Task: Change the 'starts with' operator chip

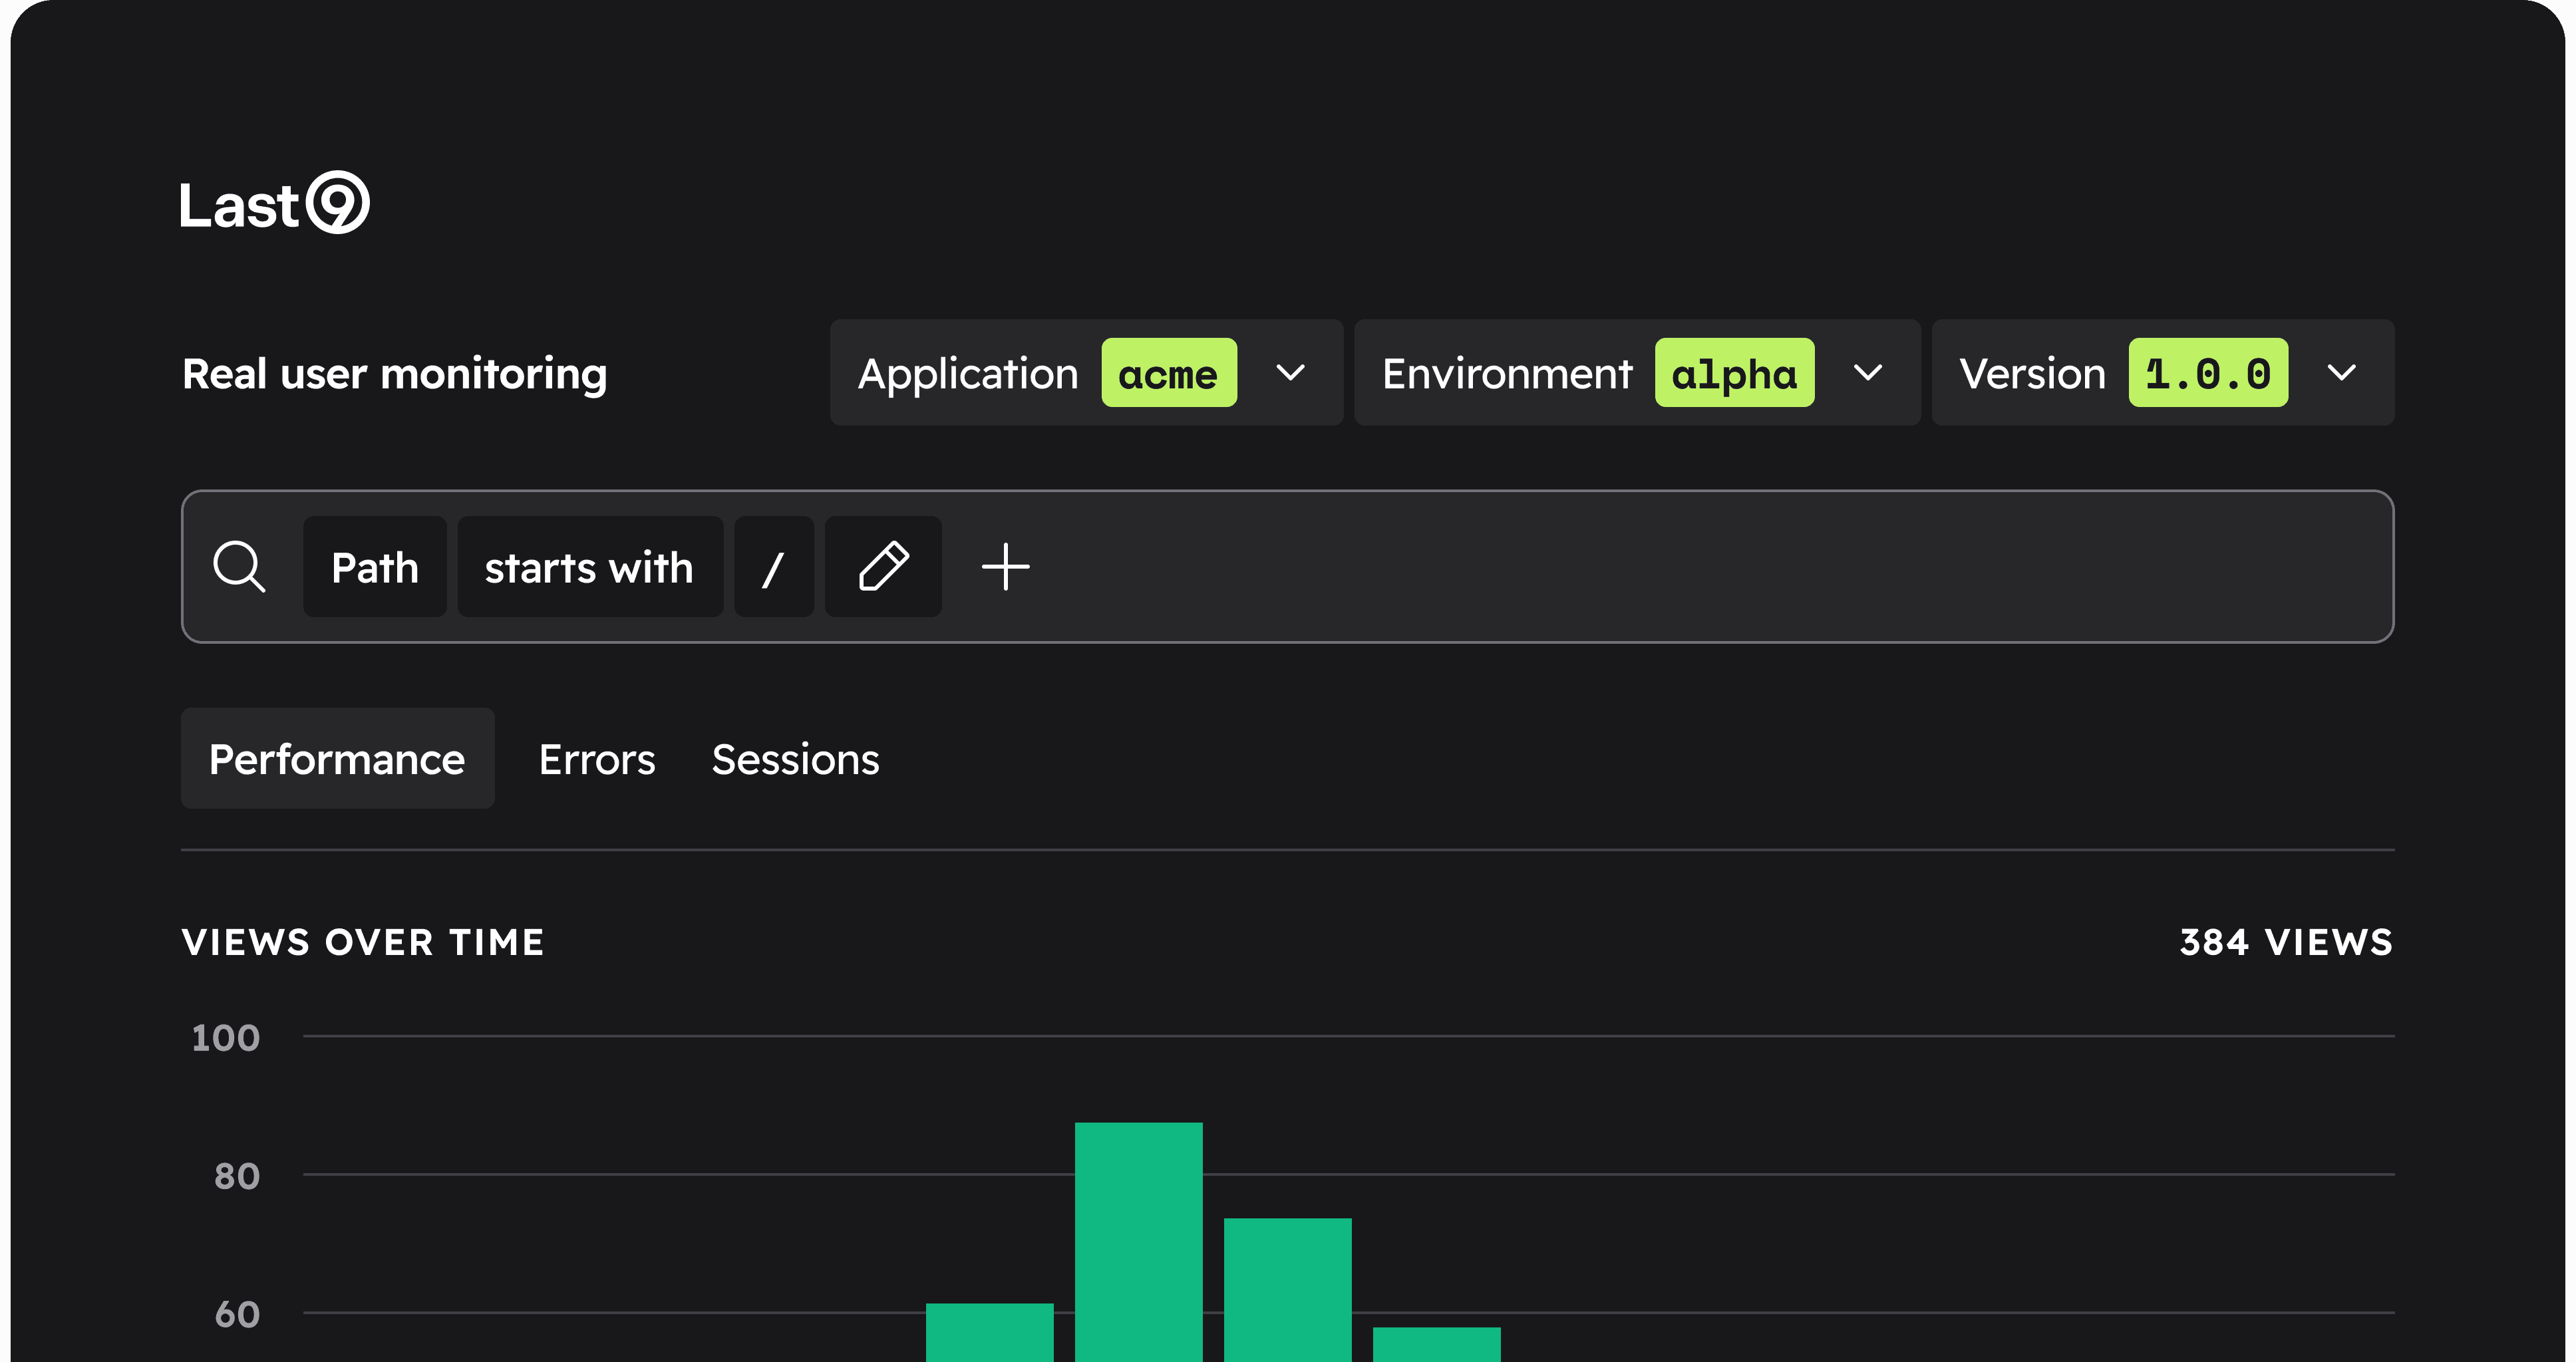Action: (x=589, y=567)
